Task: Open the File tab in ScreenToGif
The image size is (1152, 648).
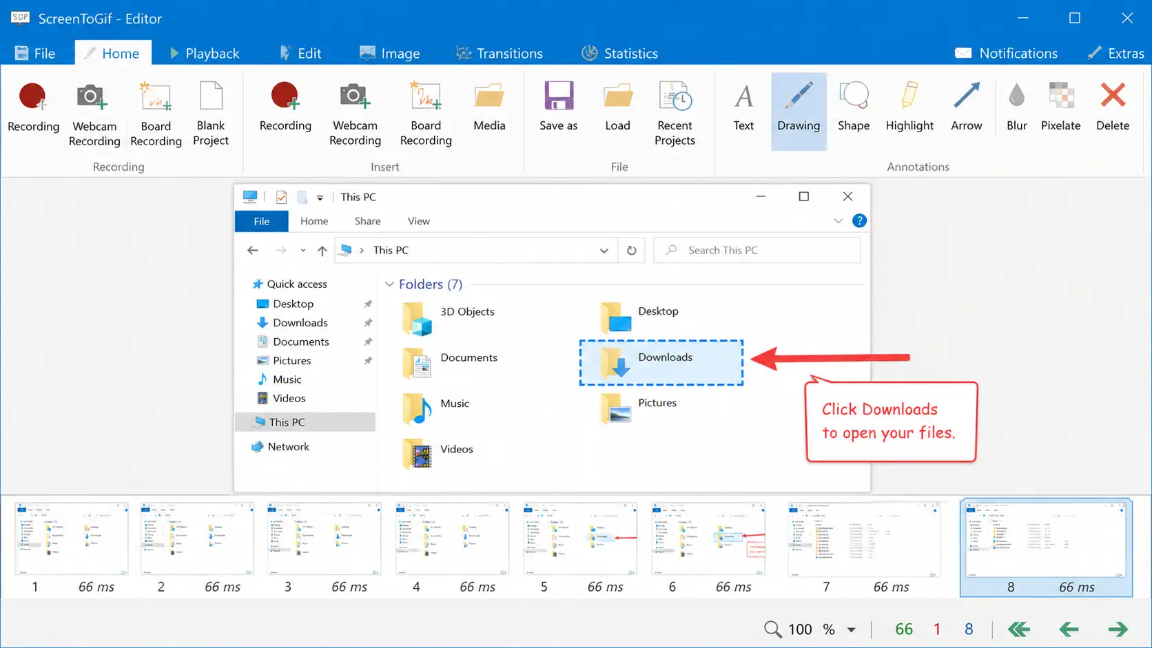Action: pos(35,53)
